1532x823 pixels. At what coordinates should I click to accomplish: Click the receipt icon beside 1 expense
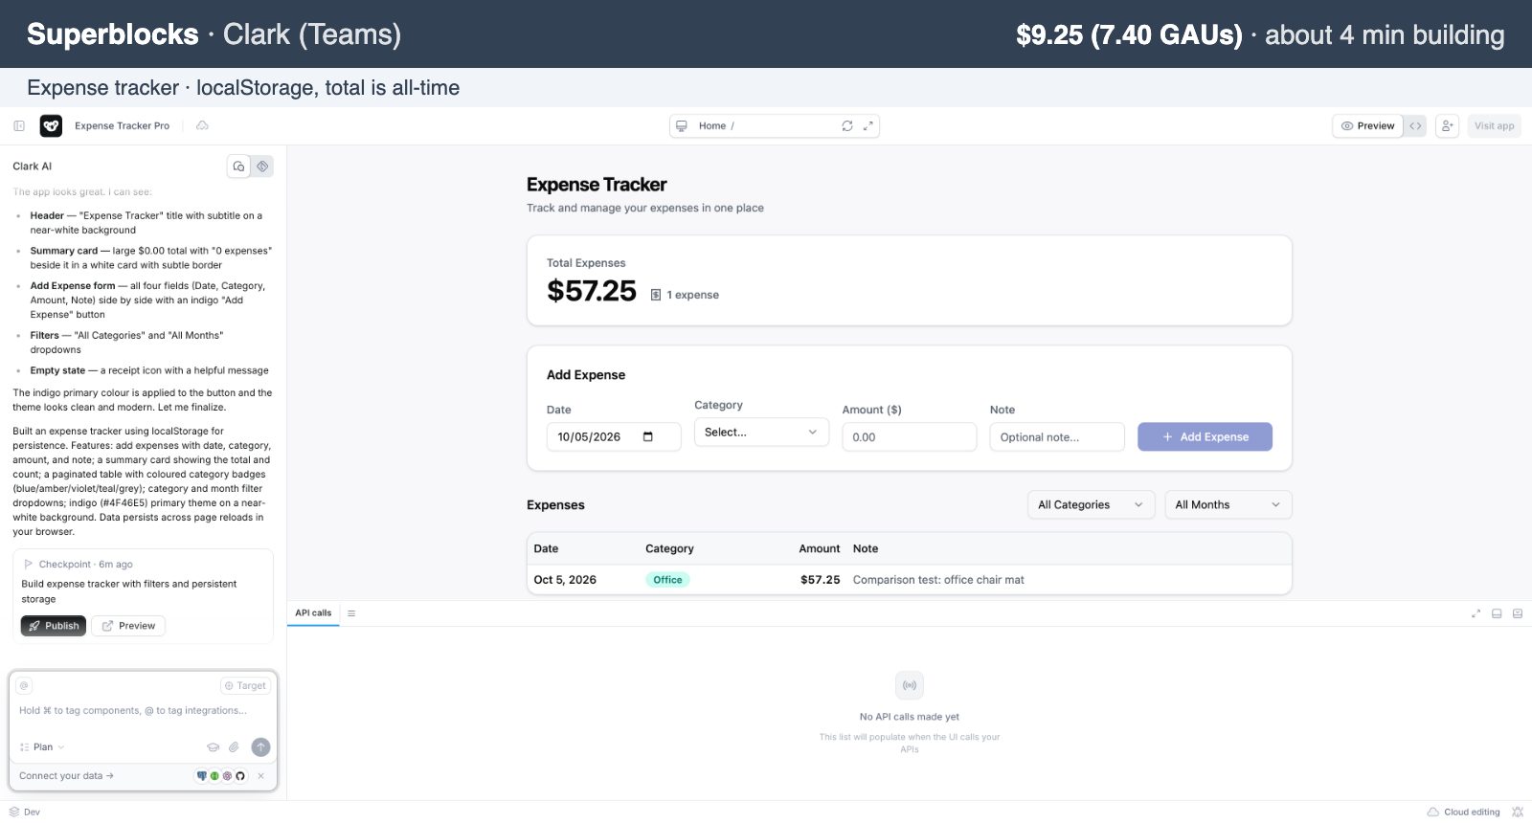pyautogui.click(x=656, y=295)
